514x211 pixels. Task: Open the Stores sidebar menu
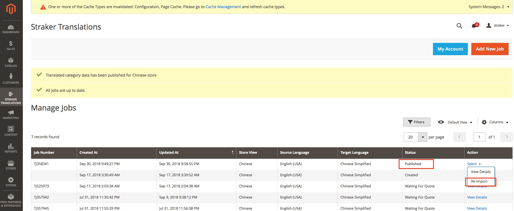(11, 165)
